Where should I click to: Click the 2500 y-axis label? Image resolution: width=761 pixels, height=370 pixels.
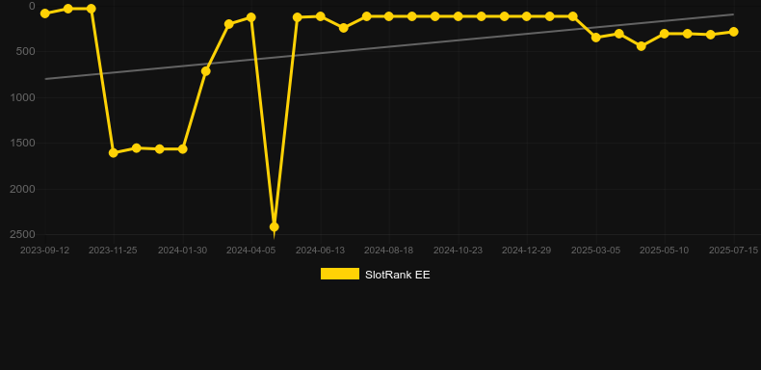coord(23,234)
